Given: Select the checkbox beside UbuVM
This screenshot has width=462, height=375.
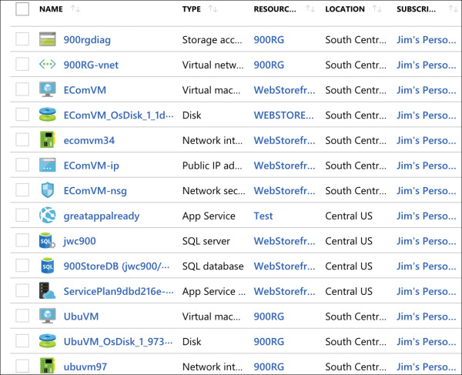Looking at the screenshot, I should pos(22,316).
